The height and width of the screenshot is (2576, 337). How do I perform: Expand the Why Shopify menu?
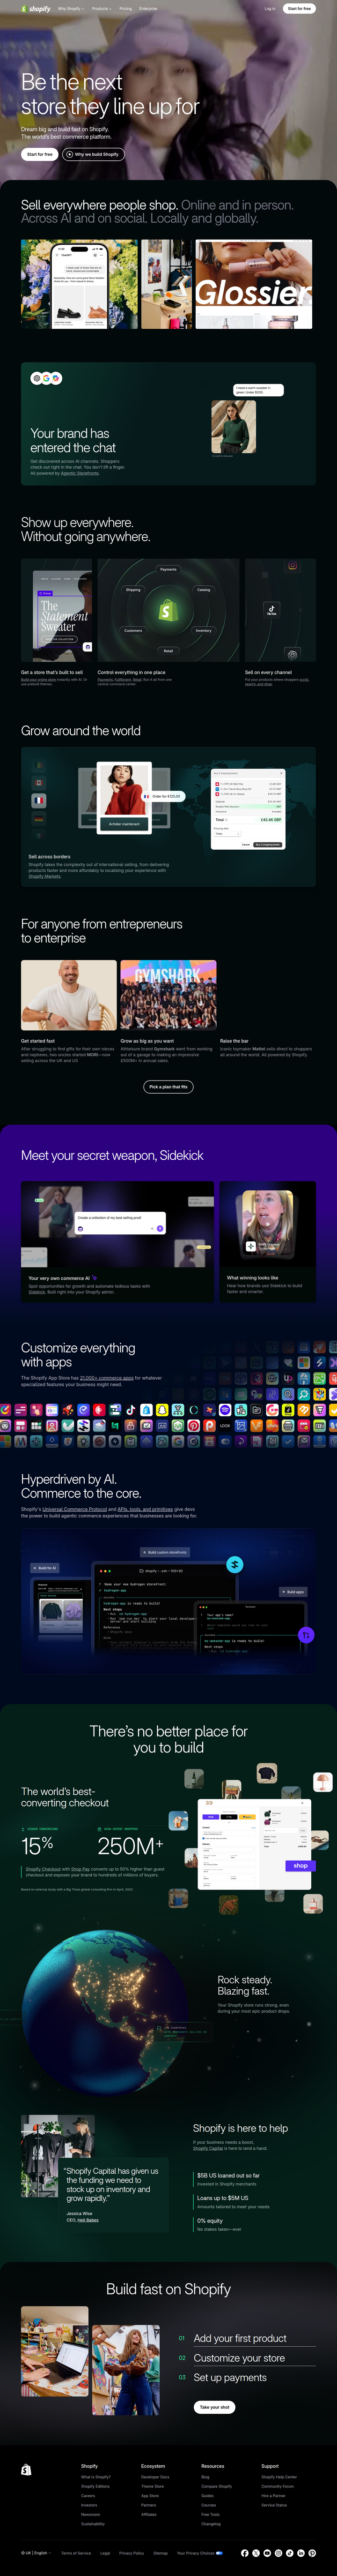click(70, 8)
